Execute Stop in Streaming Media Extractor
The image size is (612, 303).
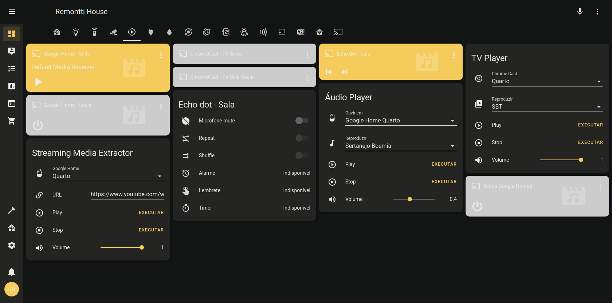151,230
